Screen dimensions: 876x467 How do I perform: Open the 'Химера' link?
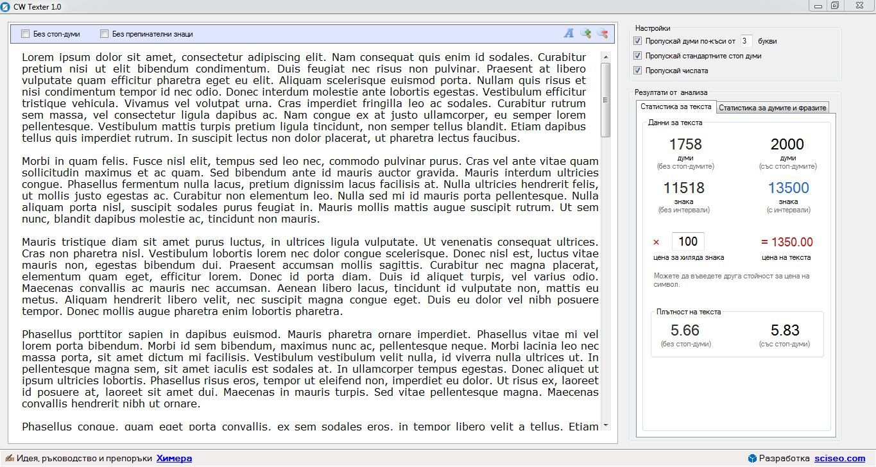(x=174, y=458)
